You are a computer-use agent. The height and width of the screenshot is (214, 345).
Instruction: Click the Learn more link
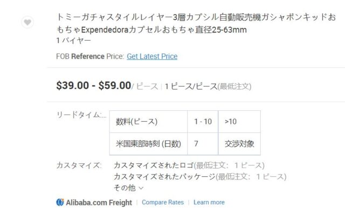[209, 202]
